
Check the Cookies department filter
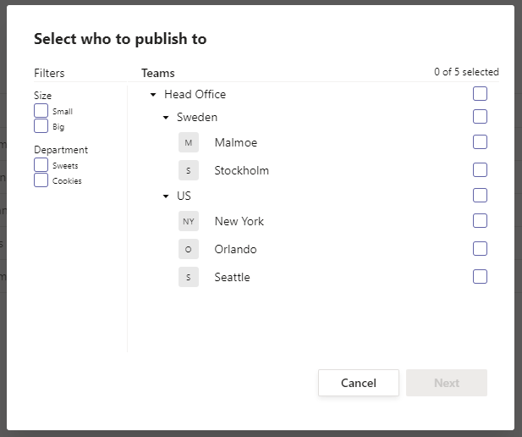pyautogui.click(x=41, y=180)
